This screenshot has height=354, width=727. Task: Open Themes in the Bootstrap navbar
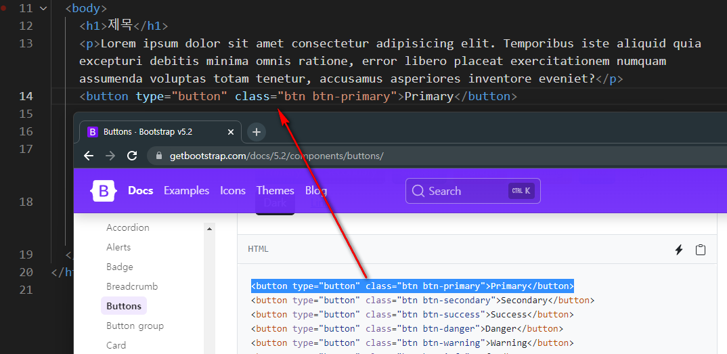[276, 190]
